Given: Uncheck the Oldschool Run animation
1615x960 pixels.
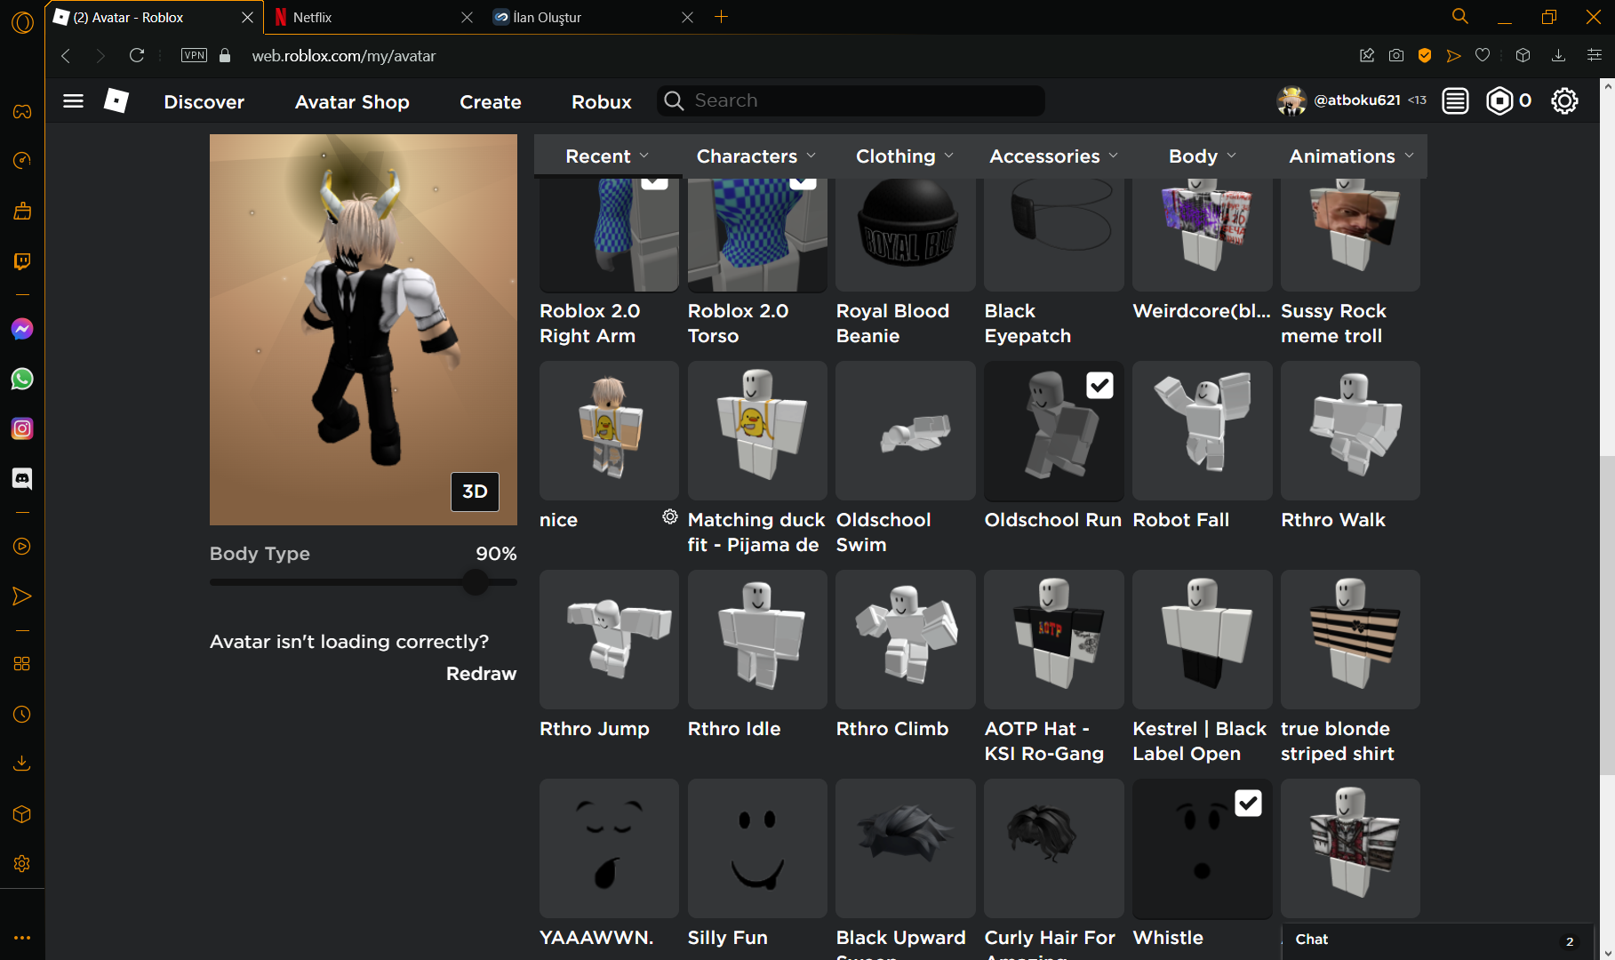Looking at the screenshot, I should coord(1099,385).
